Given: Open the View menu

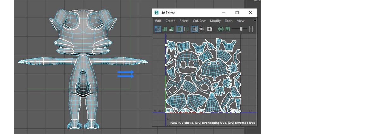Looking at the screenshot, I should 241,21.
